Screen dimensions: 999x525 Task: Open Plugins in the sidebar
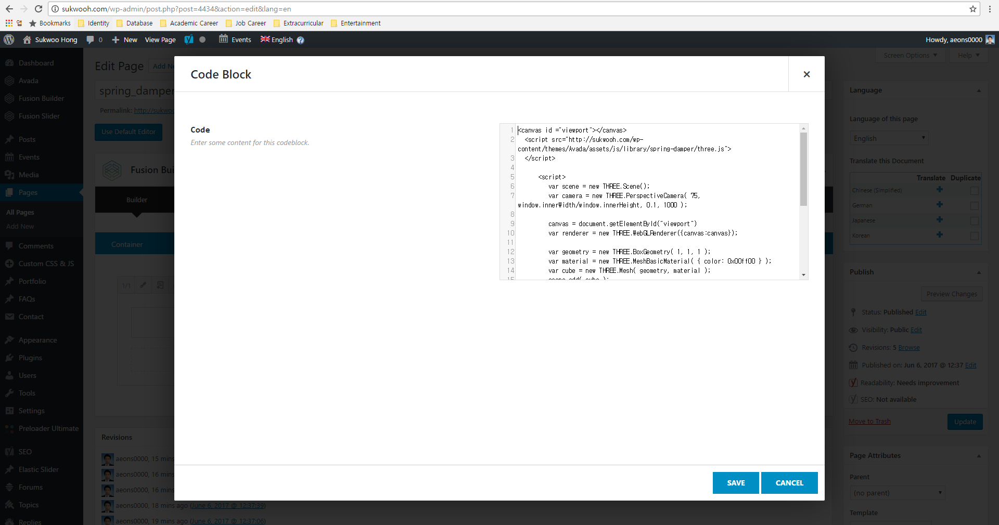(30, 358)
